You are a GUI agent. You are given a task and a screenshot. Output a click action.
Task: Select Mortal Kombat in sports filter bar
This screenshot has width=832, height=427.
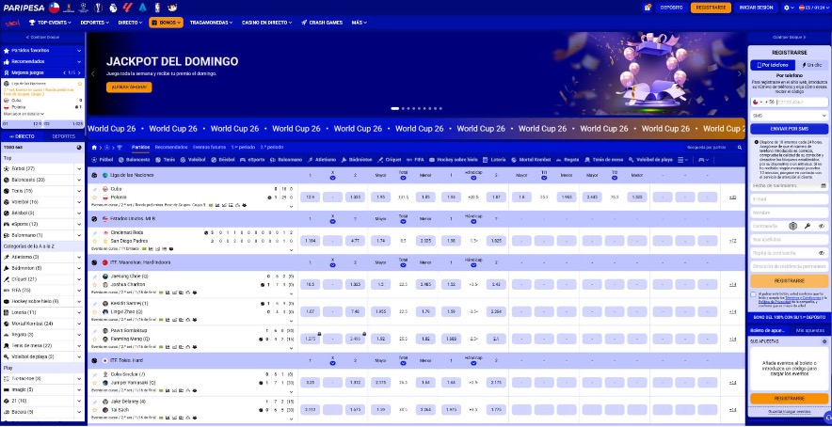[x=531, y=159]
